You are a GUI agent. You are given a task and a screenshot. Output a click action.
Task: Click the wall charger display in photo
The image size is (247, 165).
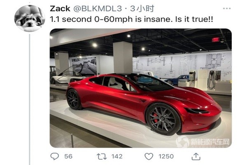[212, 80]
